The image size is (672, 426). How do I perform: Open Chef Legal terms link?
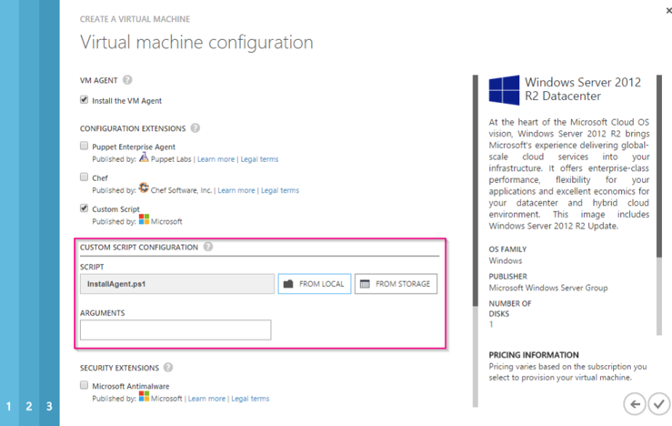279,190
